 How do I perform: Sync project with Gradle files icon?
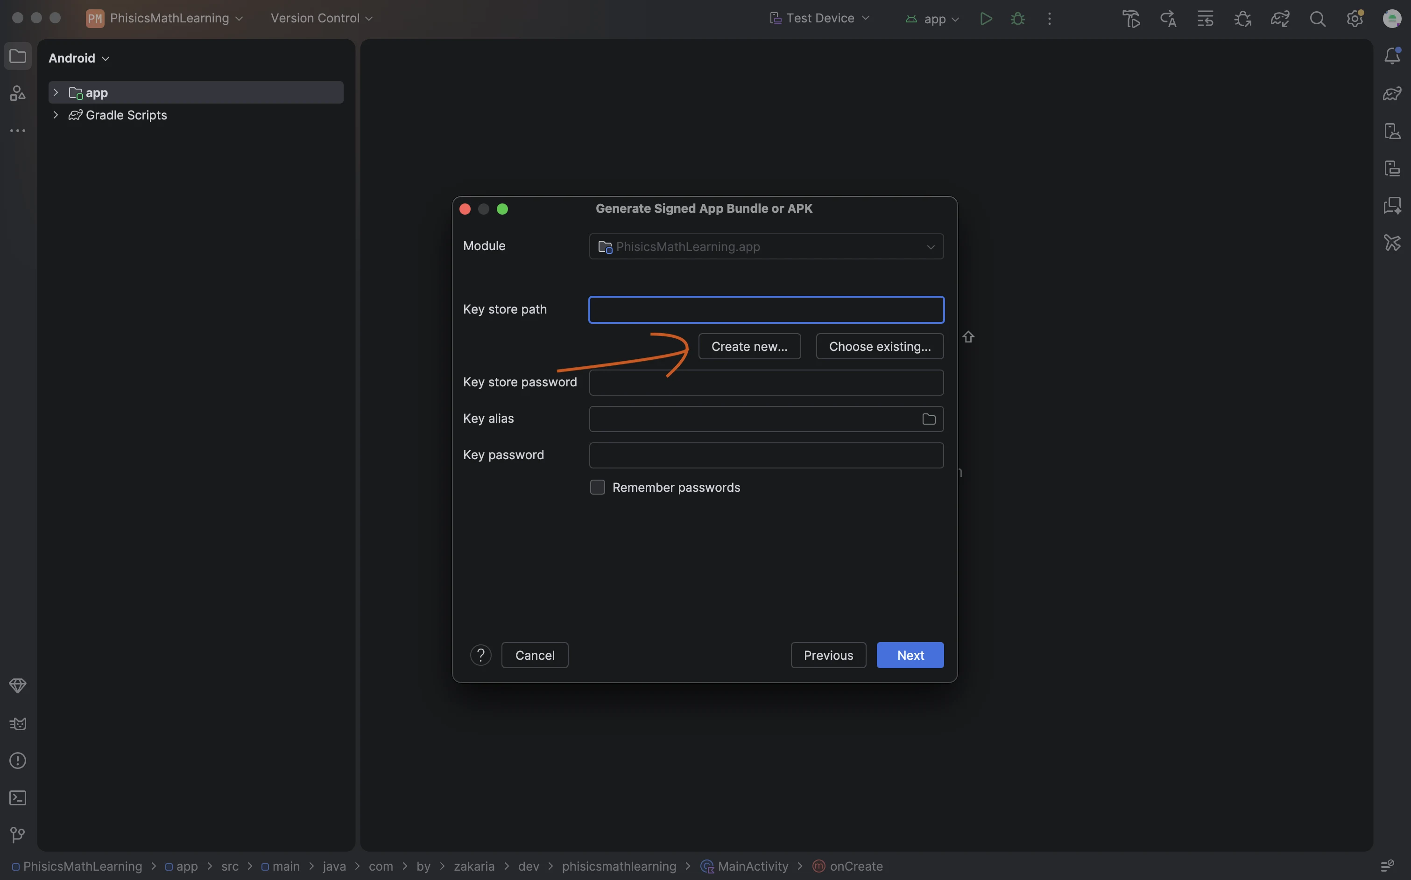[1279, 19]
